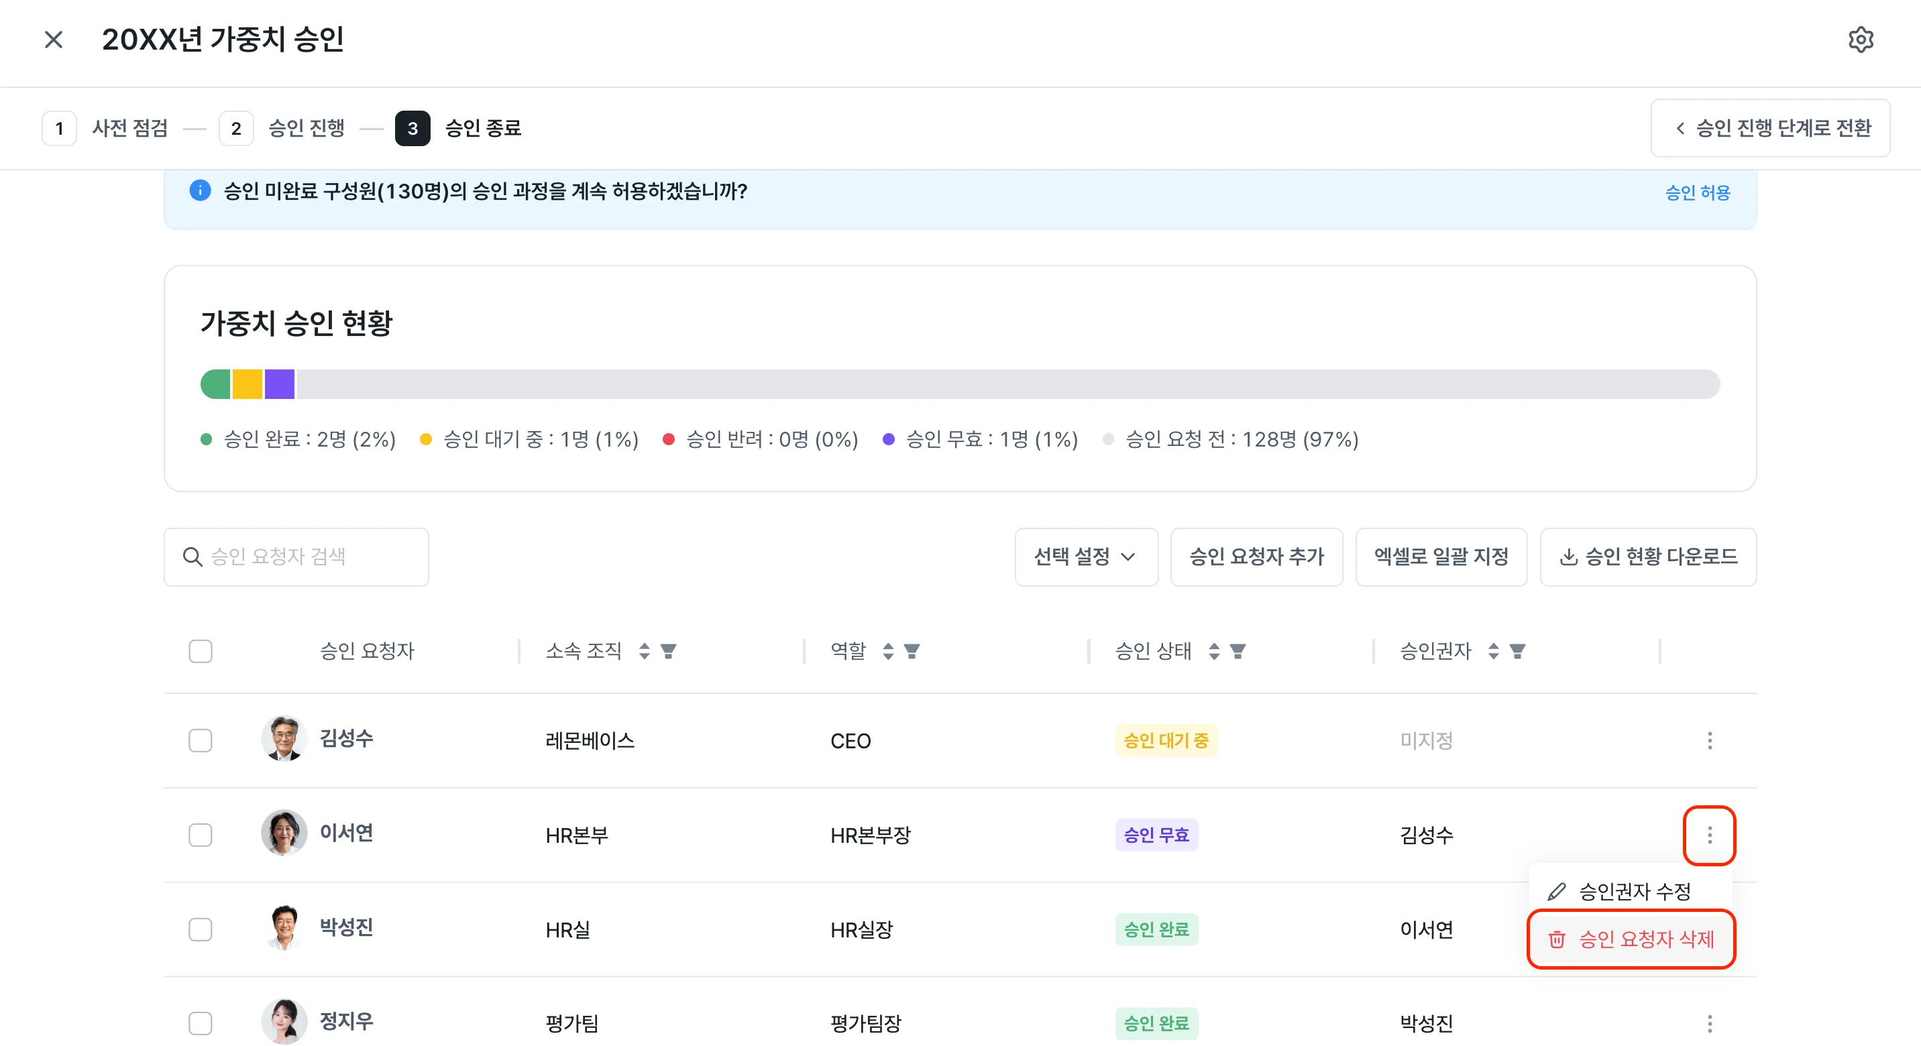This screenshot has width=1921, height=1046.
Task: Filter the 승인 상태 column
Action: point(1238,651)
